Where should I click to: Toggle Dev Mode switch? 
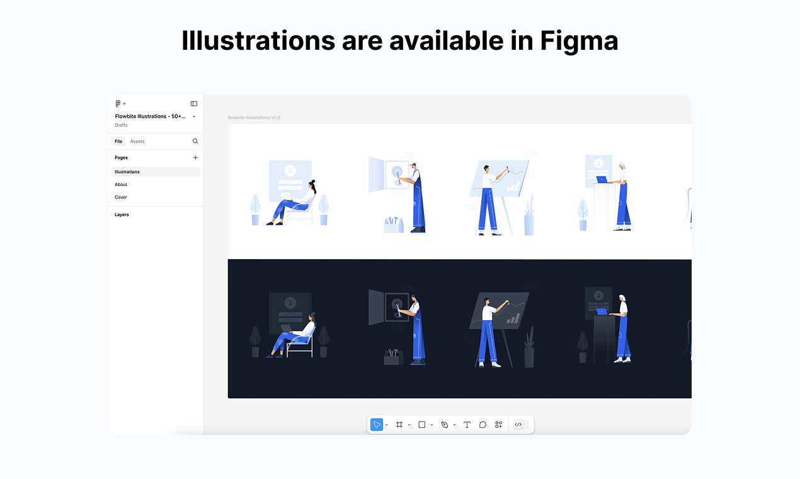pyautogui.click(x=521, y=425)
